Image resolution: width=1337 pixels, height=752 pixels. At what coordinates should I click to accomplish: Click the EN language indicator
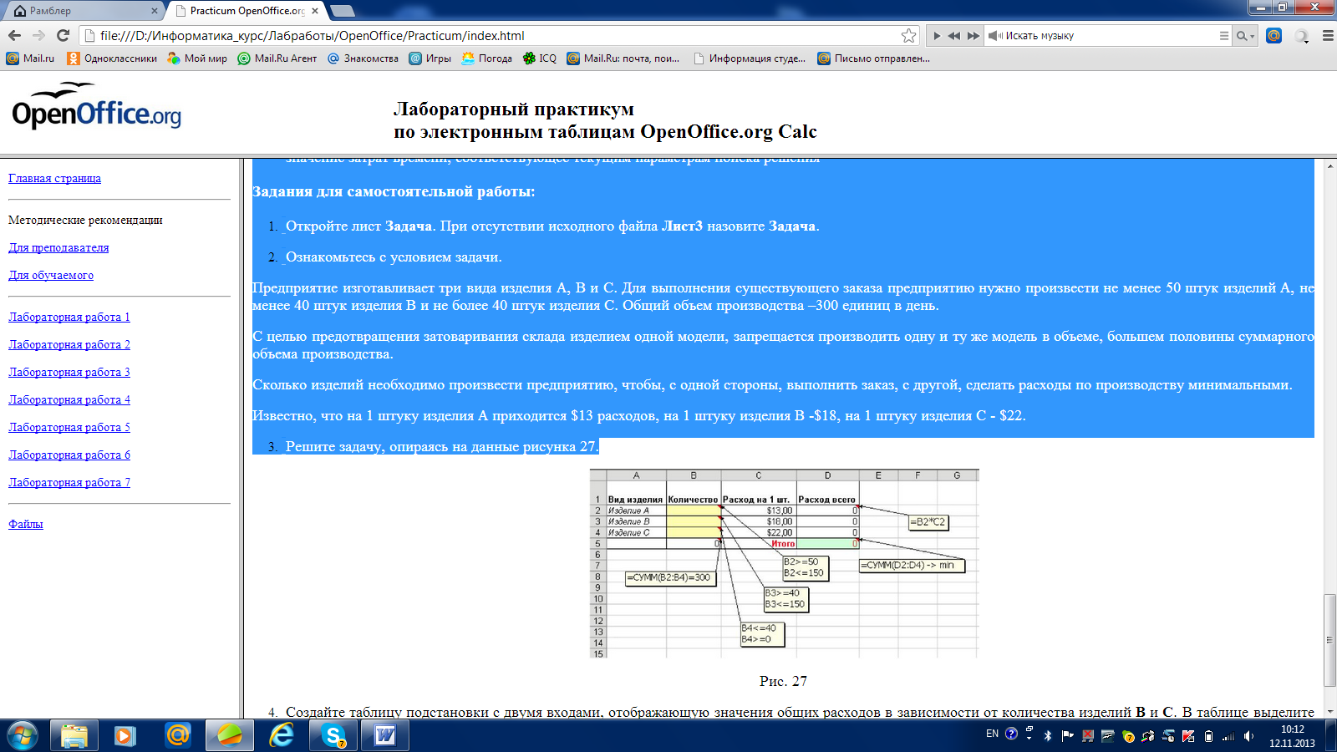click(992, 734)
